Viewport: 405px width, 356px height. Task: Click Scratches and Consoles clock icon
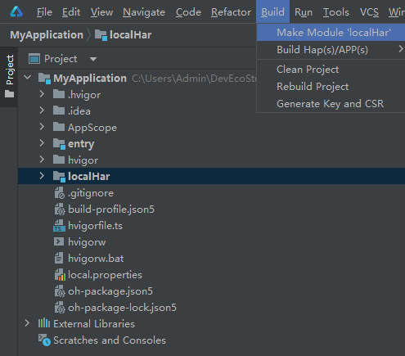point(44,340)
